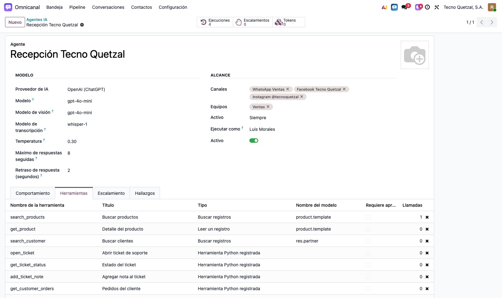
Task: Show help tooltip for Máximo de respuestas seguidas
Action: [x=36, y=158]
